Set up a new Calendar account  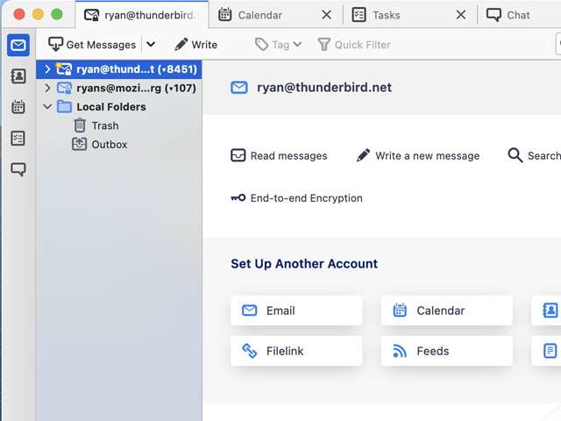tap(447, 310)
